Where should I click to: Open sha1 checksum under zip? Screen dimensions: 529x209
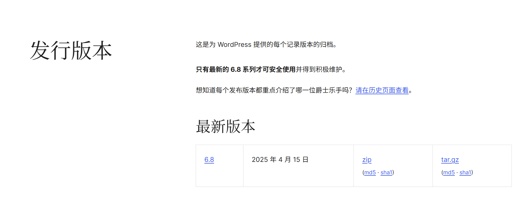coord(386,172)
